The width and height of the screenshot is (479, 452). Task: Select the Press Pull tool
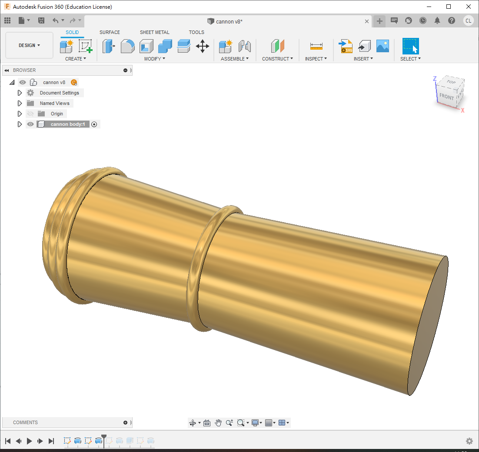point(109,46)
